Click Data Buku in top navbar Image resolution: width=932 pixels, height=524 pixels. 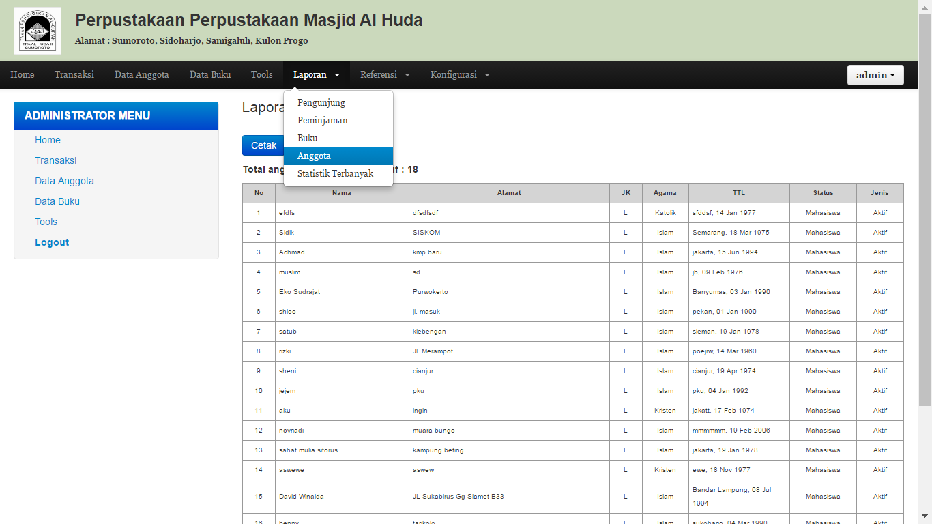pos(210,75)
